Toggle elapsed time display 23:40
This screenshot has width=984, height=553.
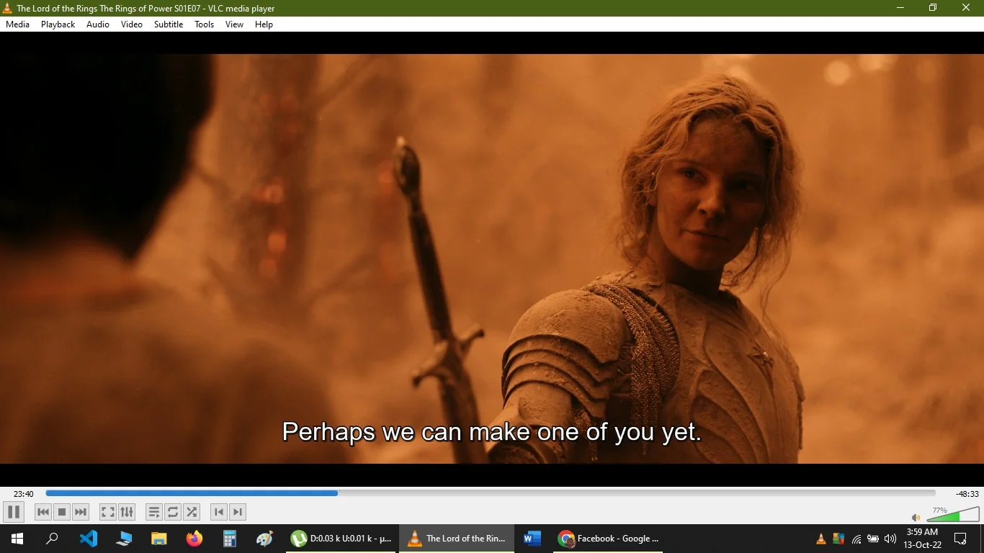24,494
